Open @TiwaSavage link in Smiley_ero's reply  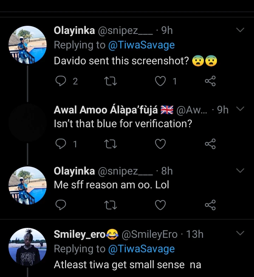point(141,249)
